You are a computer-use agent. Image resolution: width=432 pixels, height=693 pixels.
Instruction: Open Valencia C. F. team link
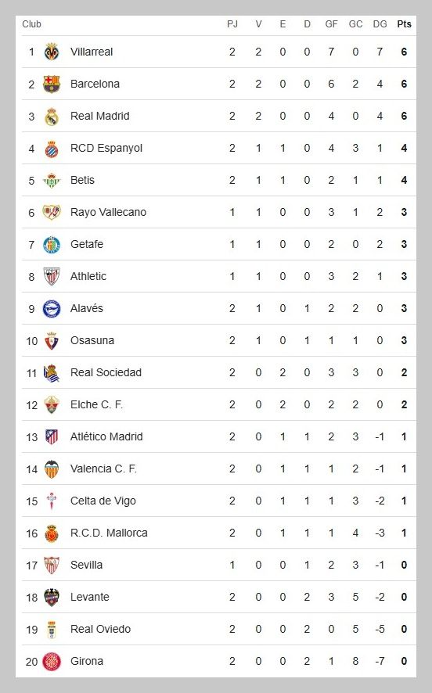click(x=103, y=469)
